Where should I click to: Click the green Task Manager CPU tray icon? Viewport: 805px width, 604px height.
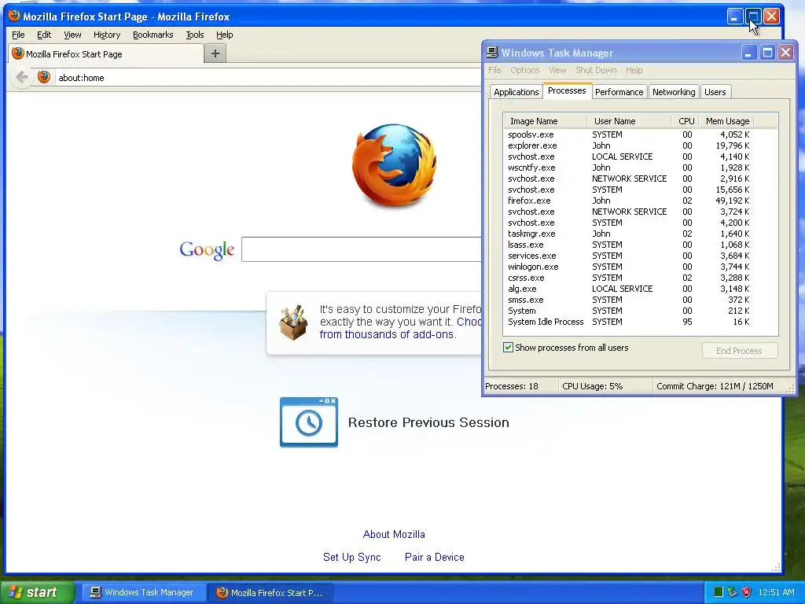click(x=719, y=592)
